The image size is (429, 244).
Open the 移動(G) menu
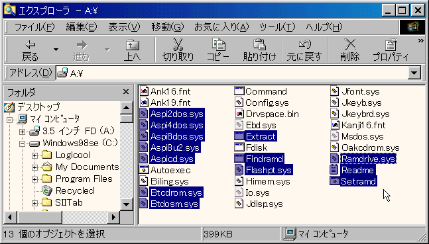[168, 27]
